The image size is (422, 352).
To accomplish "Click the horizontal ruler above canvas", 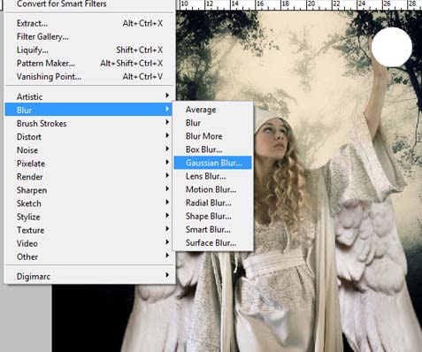I will point(299,4).
